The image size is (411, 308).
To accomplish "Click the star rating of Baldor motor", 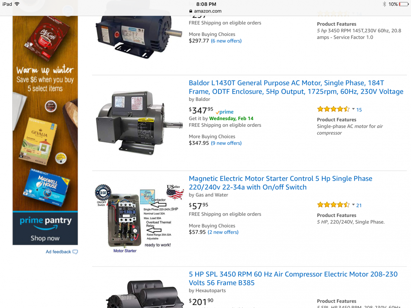I will (x=333, y=110).
